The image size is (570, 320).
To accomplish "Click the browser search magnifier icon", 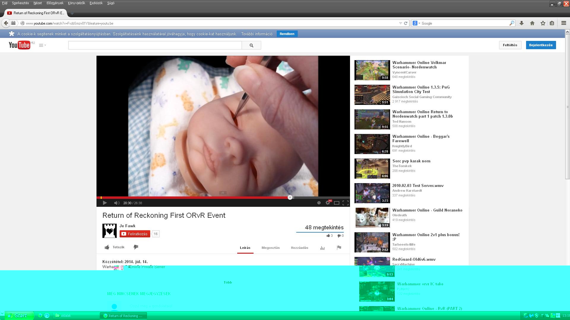I will click(512, 23).
